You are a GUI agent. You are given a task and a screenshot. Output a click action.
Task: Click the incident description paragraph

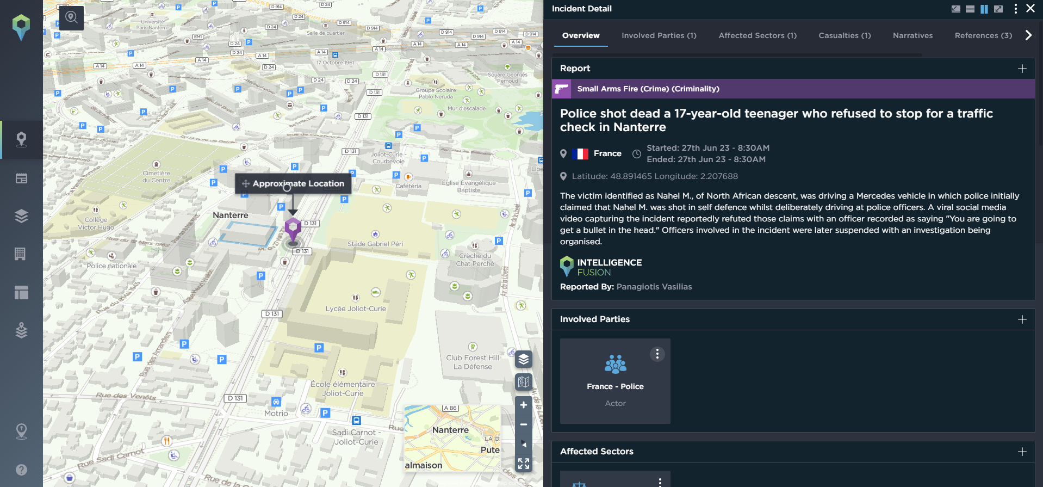pyautogui.click(x=790, y=219)
